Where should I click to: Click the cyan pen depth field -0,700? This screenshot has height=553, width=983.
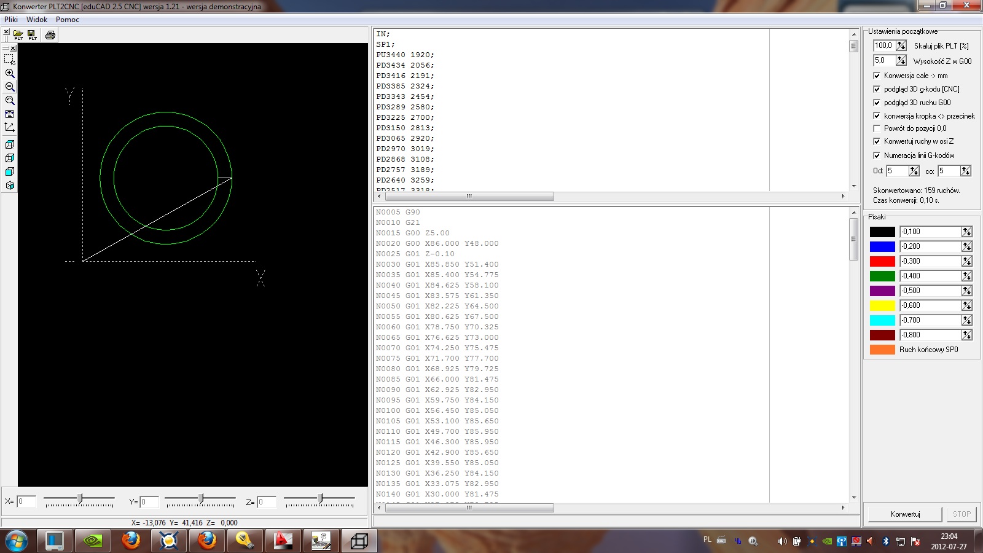(931, 320)
